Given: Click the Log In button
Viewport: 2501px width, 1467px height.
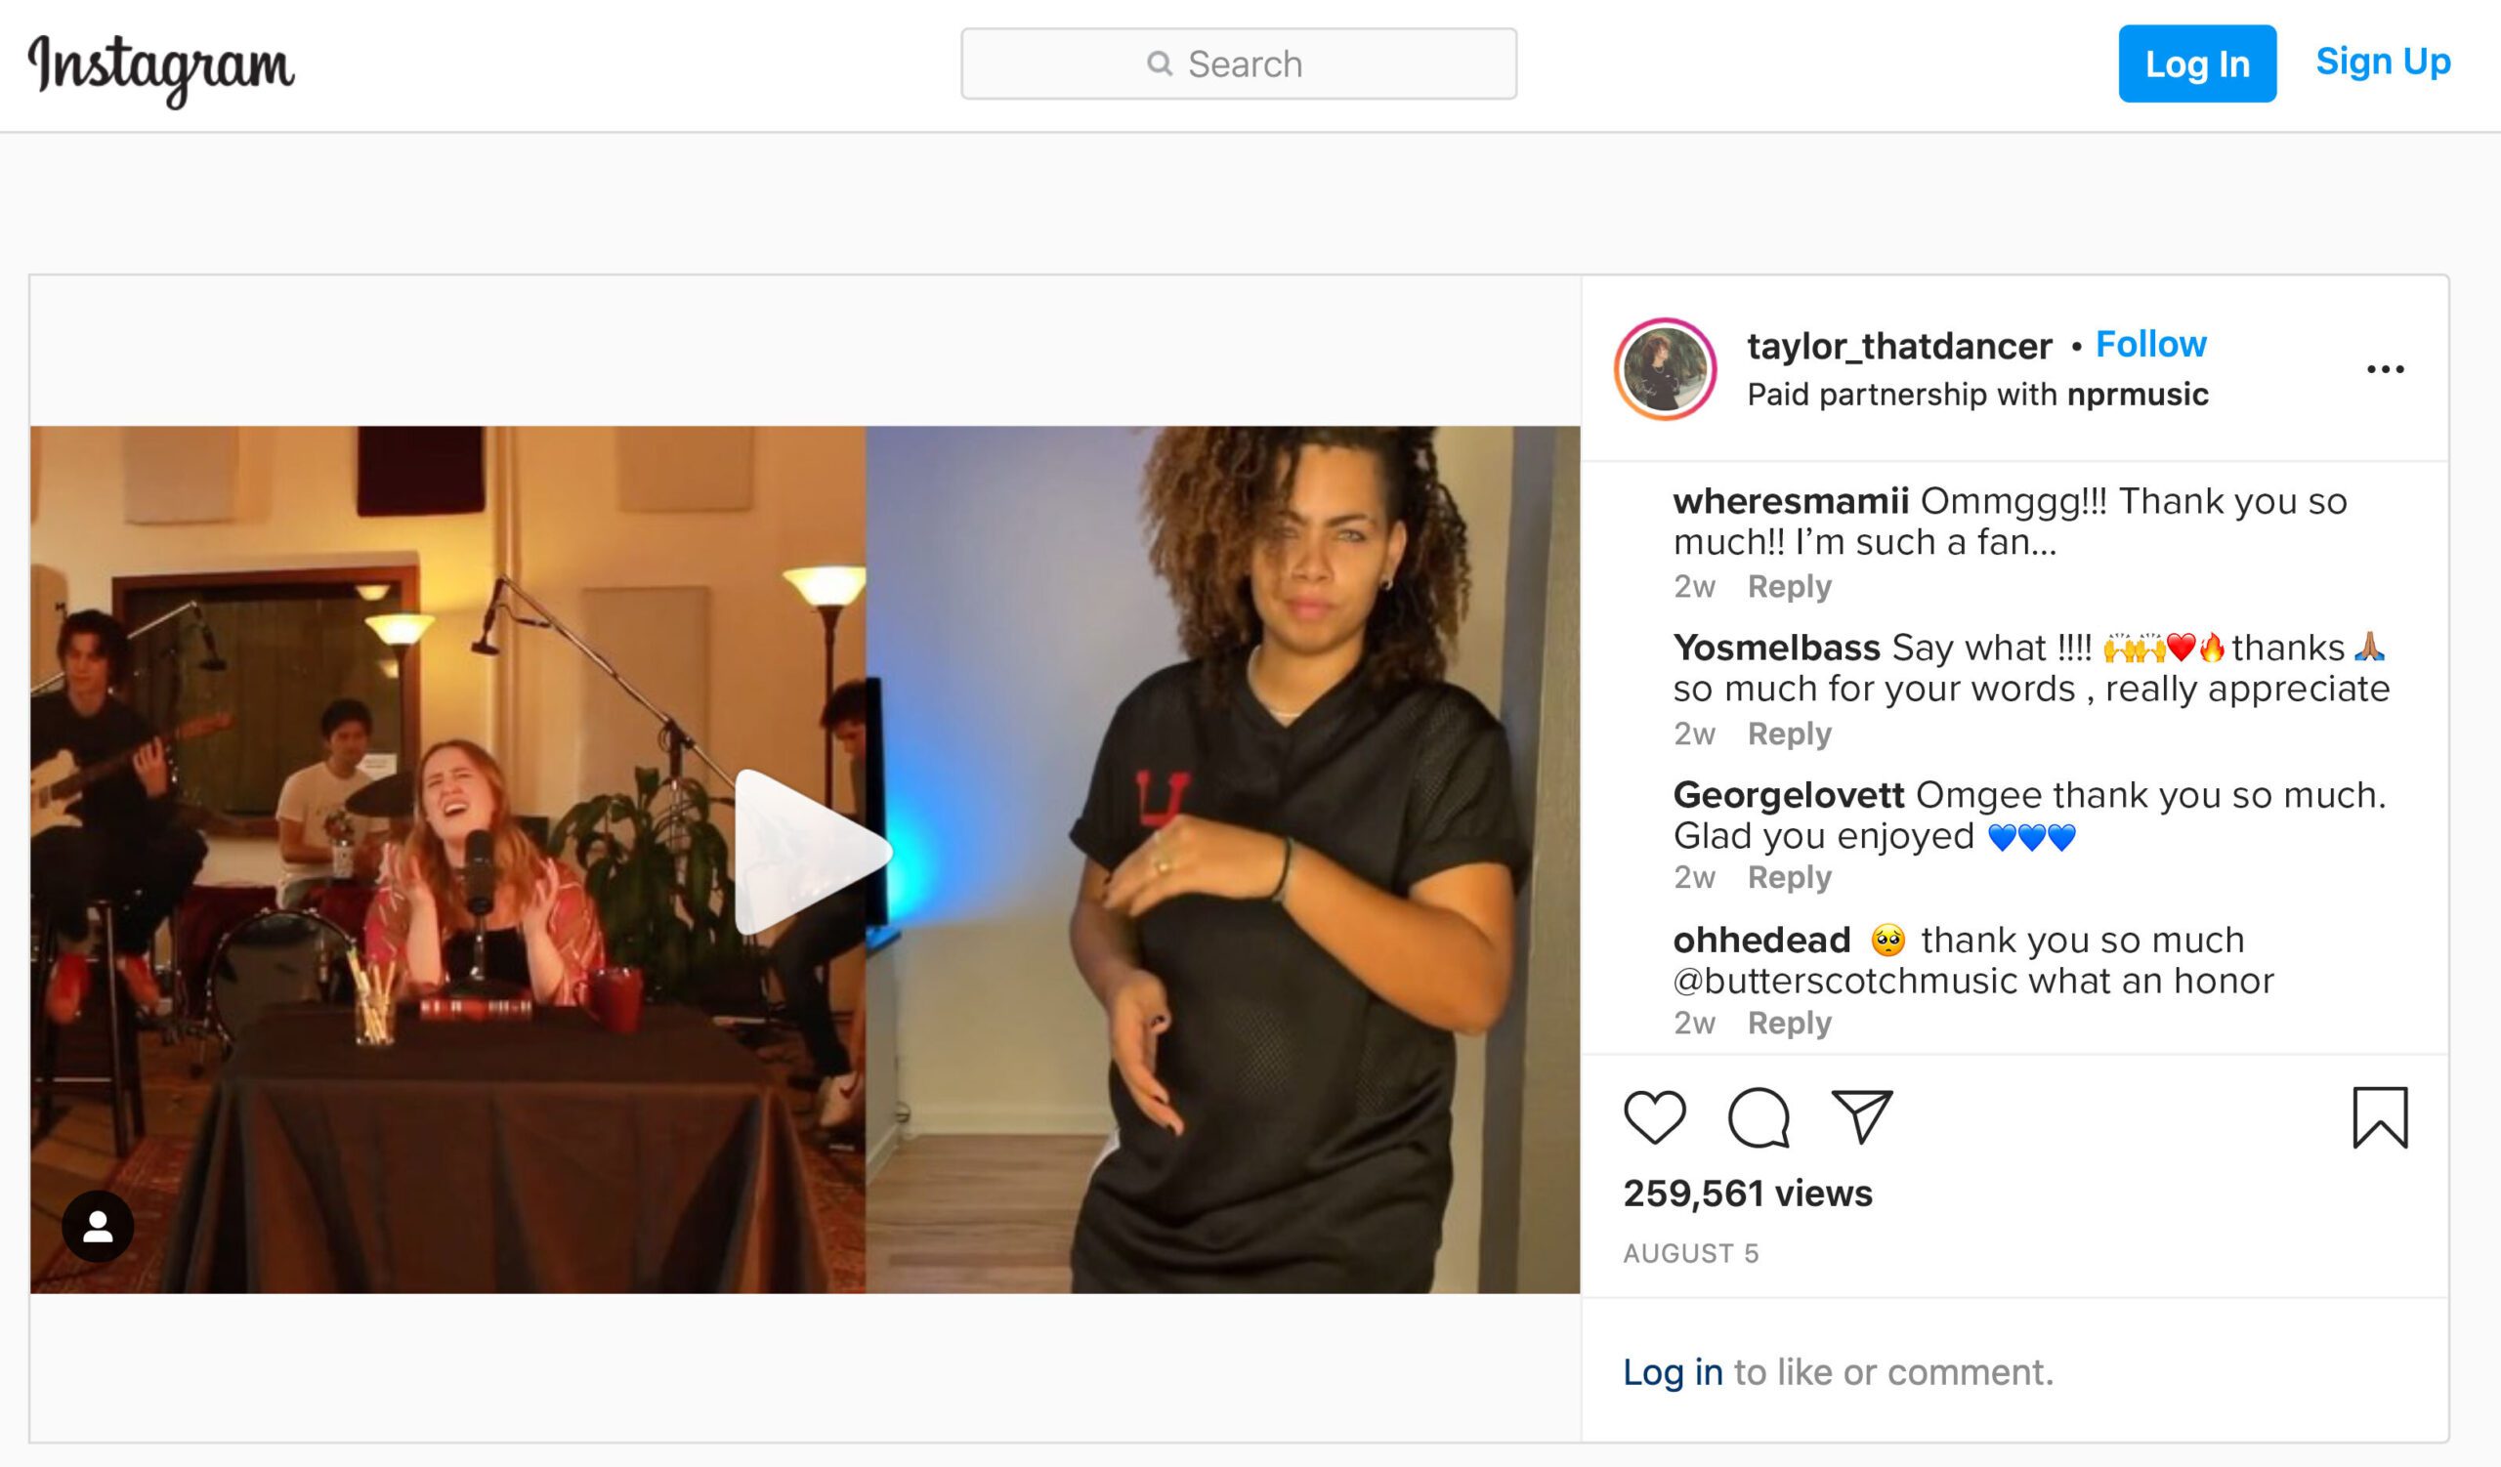Looking at the screenshot, I should coord(2195,63).
